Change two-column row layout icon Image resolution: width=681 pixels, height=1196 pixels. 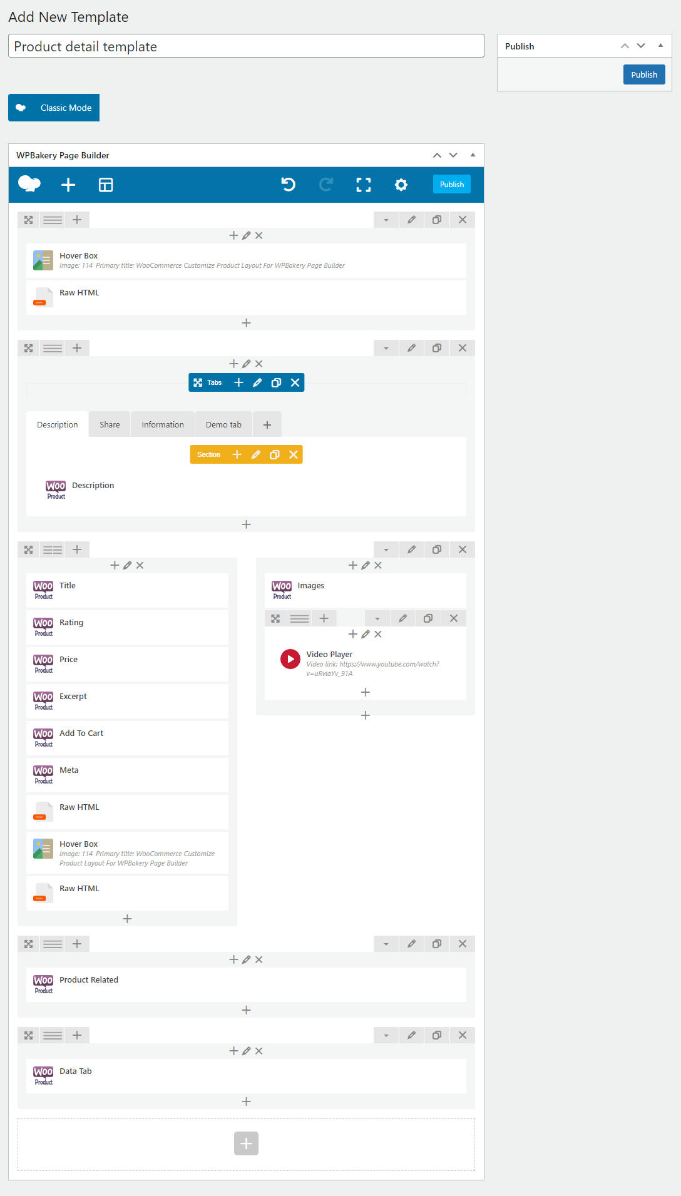53,549
